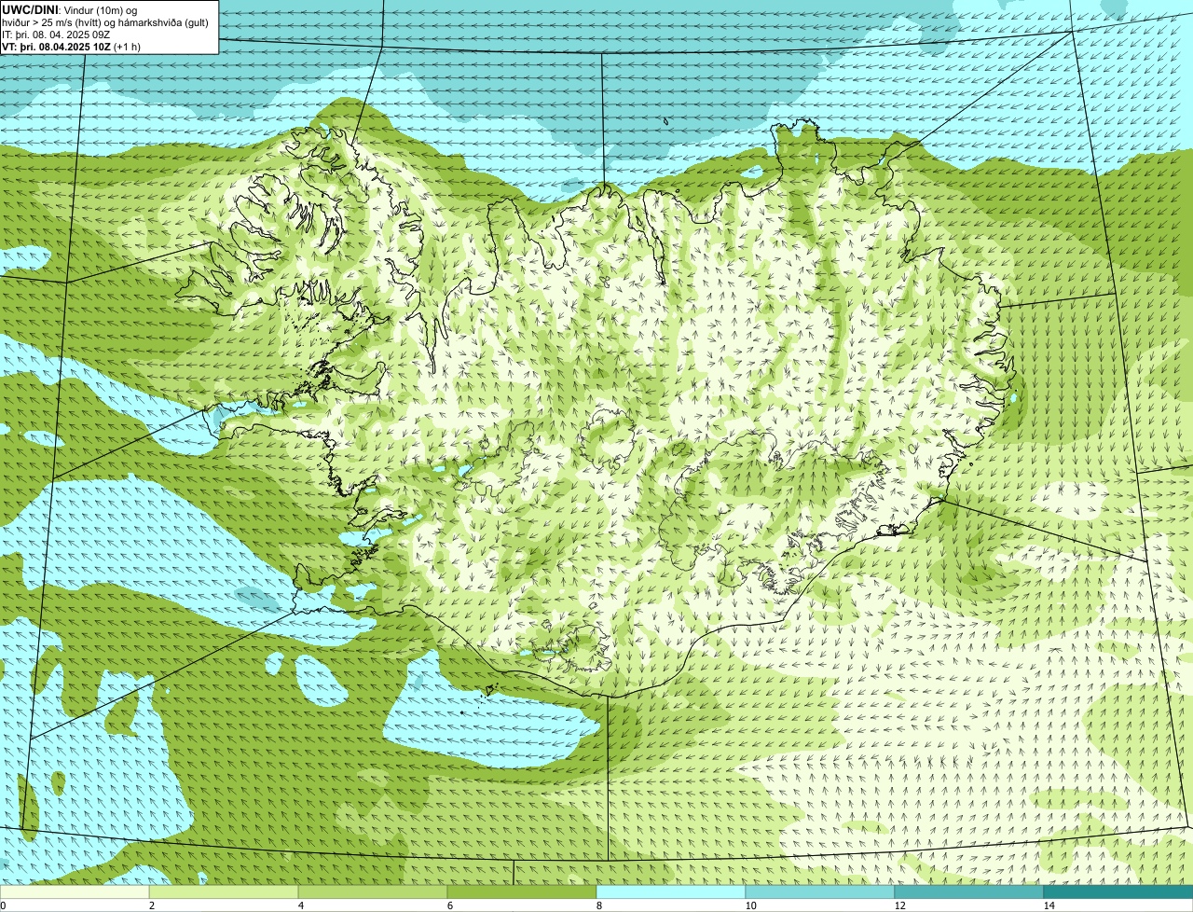The image size is (1193, 912).
Task: Click the "6" label on the color scale
Action: click(x=449, y=905)
